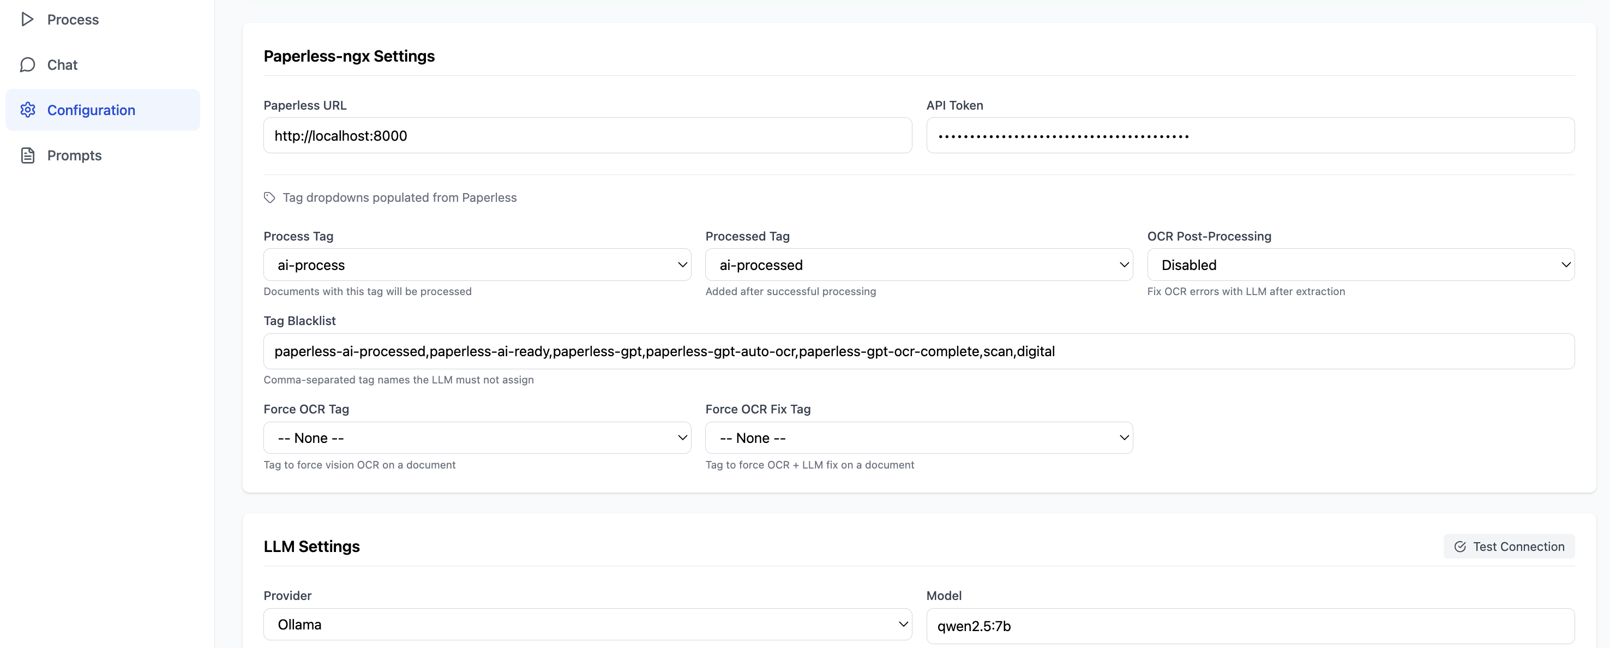Click the Configuration gear icon
This screenshot has width=1610, height=648.
tap(27, 110)
